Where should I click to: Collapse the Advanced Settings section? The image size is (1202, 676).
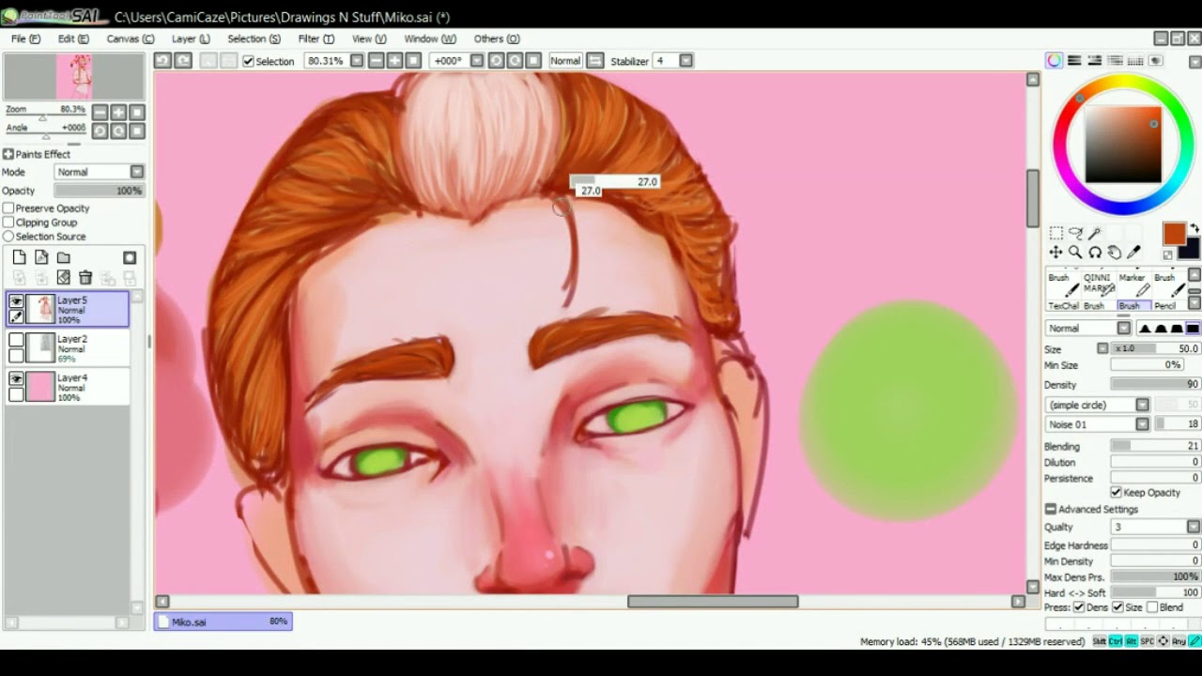pos(1051,509)
